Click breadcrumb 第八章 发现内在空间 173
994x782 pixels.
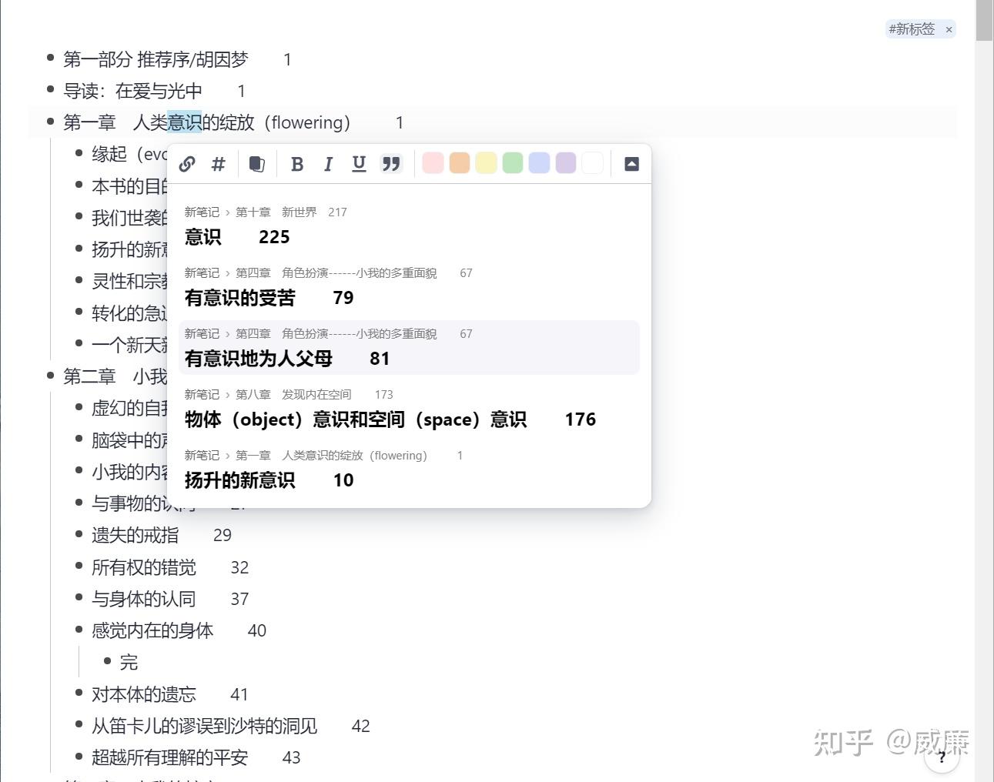tap(314, 395)
